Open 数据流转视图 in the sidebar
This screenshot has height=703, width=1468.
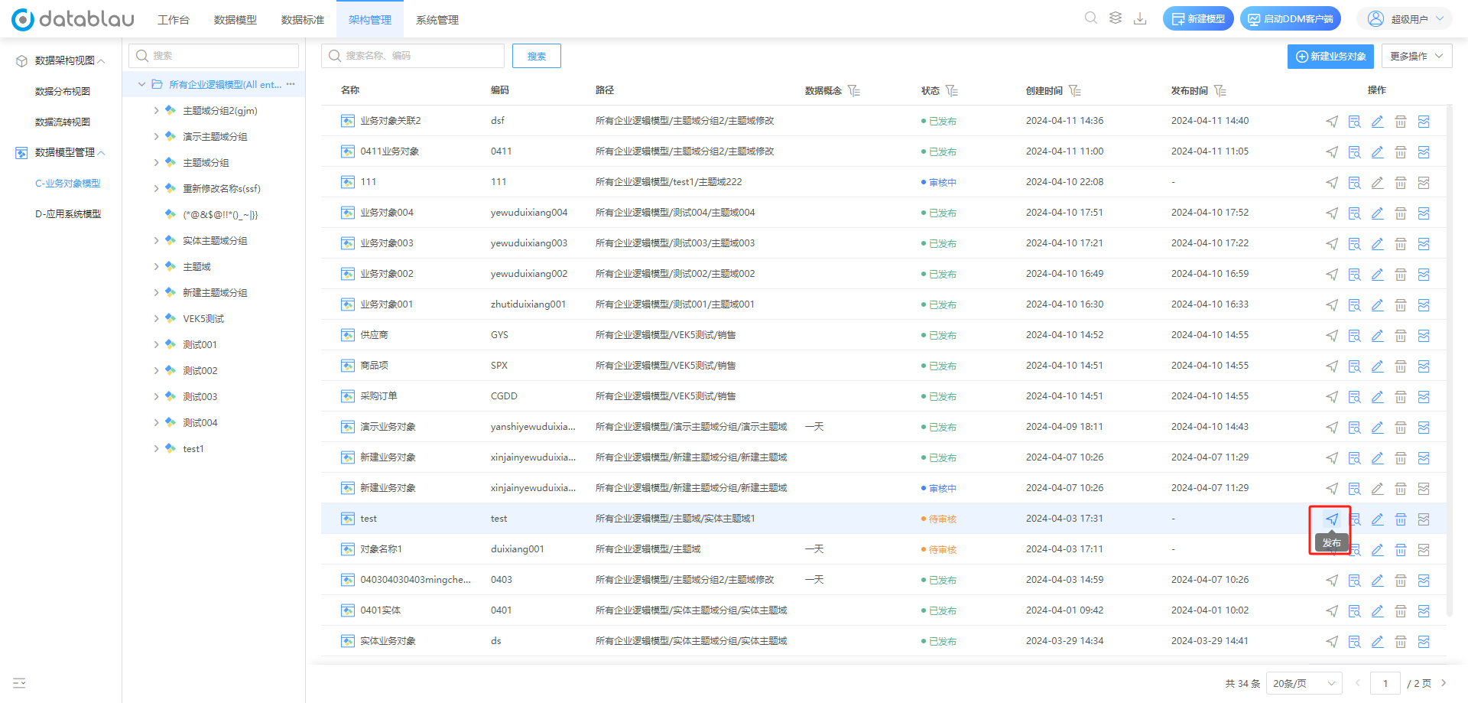(x=63, y=122)
